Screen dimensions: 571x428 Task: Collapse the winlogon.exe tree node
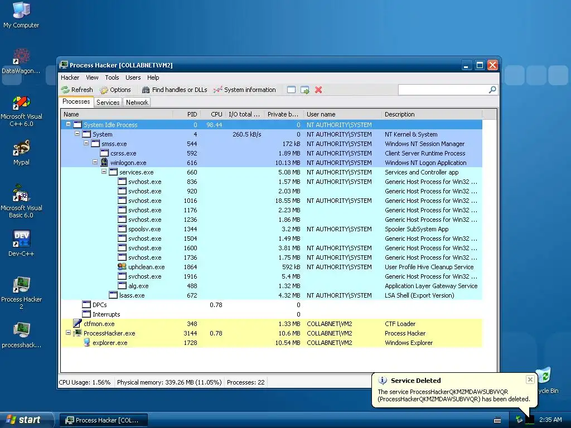tap(95, 162)
